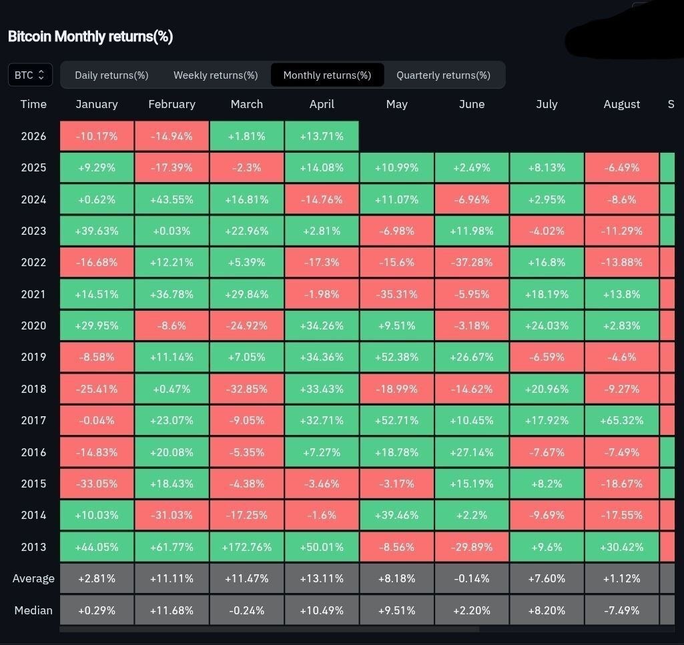The width and height of the screenshot is (684, 645).
Task: Open the BTC coin selector dropdown
Action: pyautogui.click(x=30, y=75)
